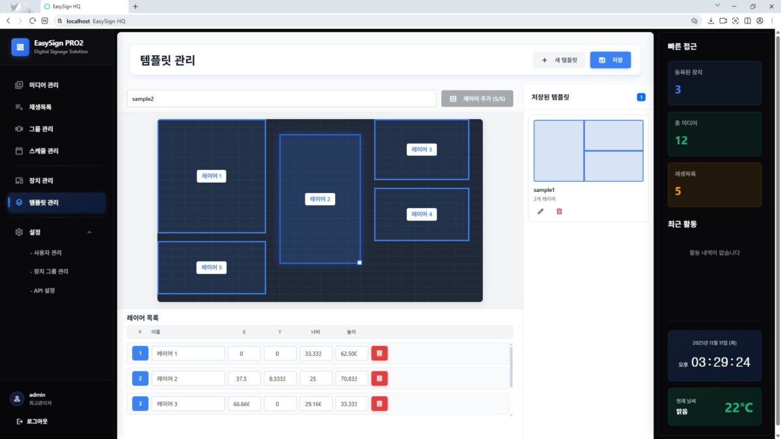Open 미디어 관리 in sidebar
The width and height of the screenshot is (781, 439).
[44, 85]
